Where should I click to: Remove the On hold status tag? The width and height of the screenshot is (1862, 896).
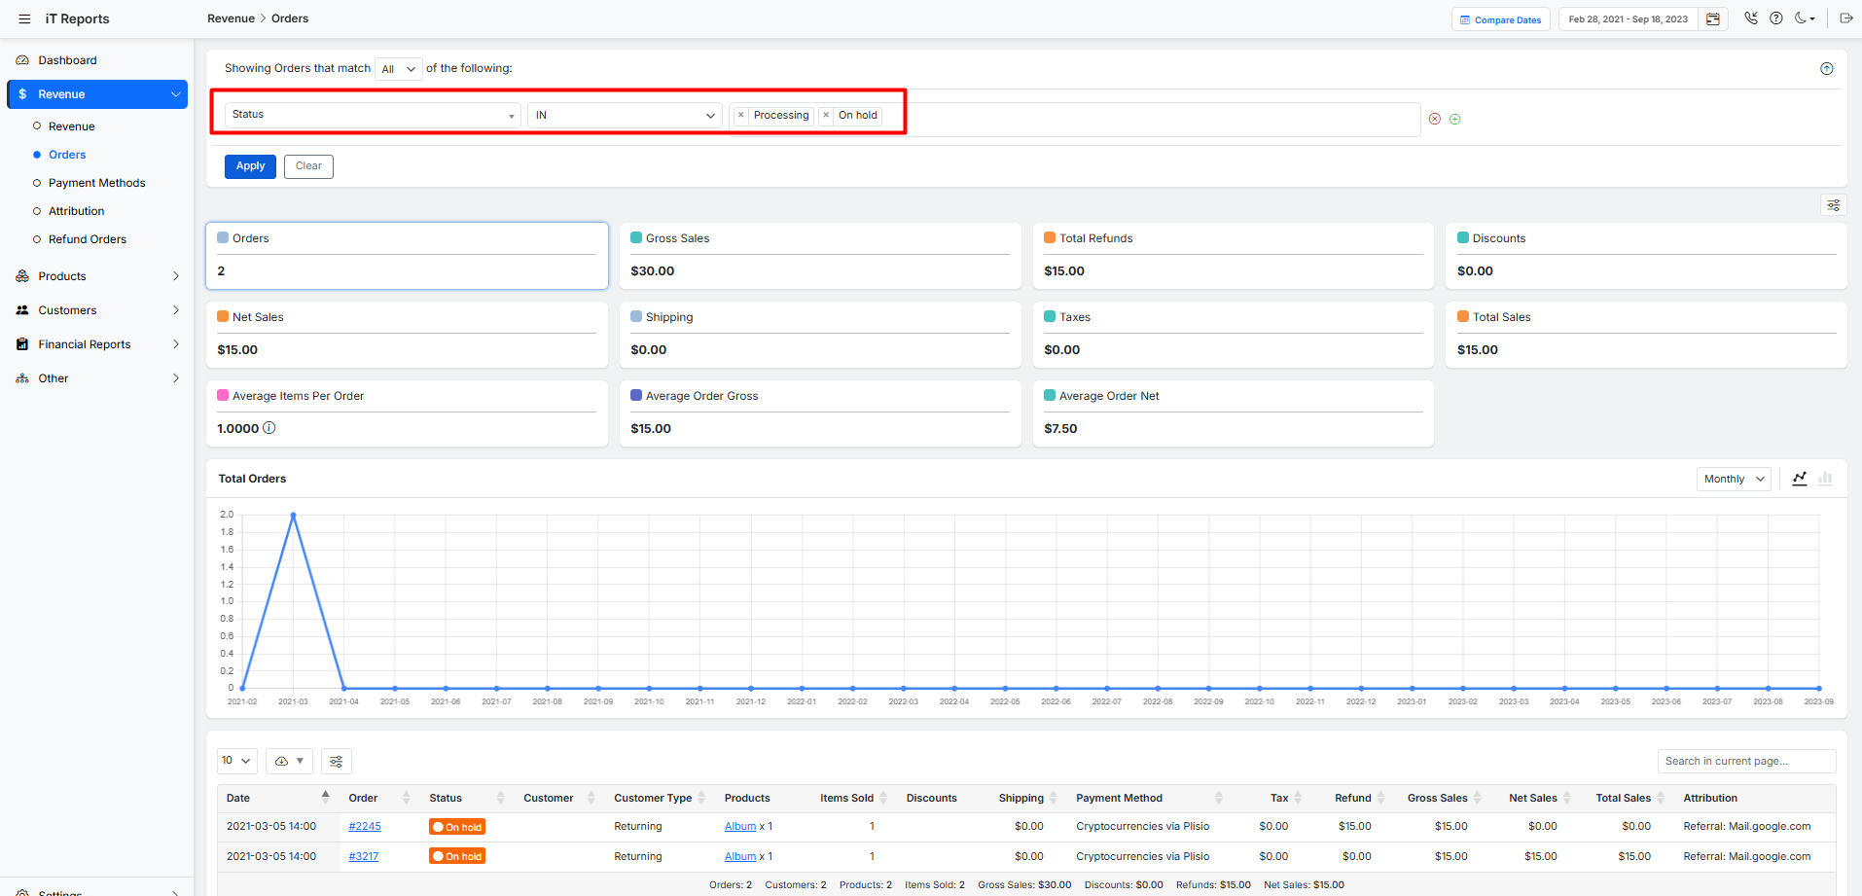[x=826, y=115]
